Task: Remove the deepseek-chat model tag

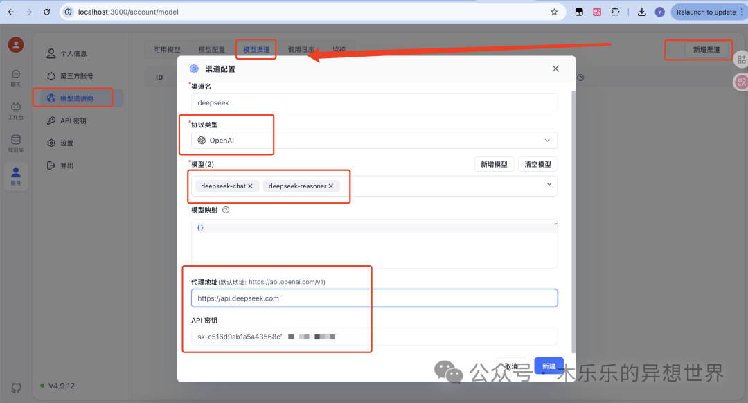Action: pos(250,186)
